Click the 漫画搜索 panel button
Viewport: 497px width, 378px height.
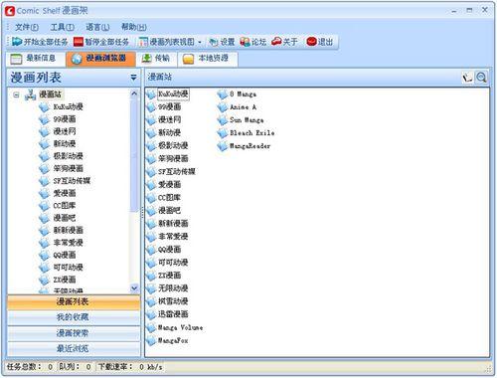click(74, 333)
